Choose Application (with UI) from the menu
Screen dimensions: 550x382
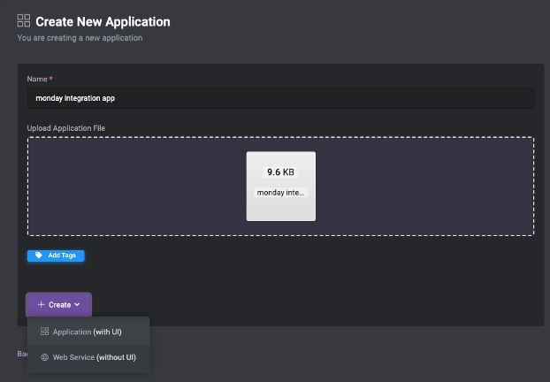pyautogui.click(x=93, y=332)
